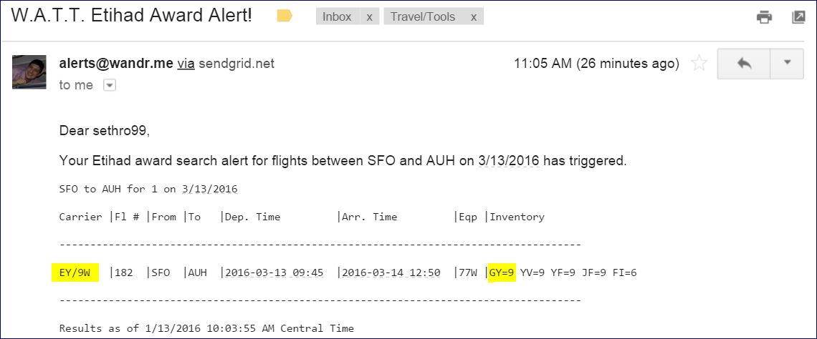Expand recipient details arrow next to "to me"
The width and height of the screenshot is (817, 339).
click(109, 85)
